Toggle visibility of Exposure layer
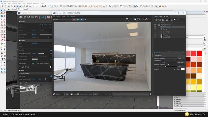This screenshot has height=117, width=208. (x=155, y=29)
